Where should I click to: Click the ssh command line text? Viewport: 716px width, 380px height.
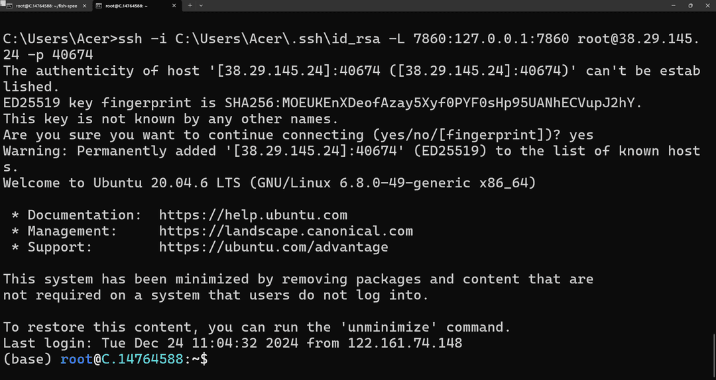pos(351,46)
